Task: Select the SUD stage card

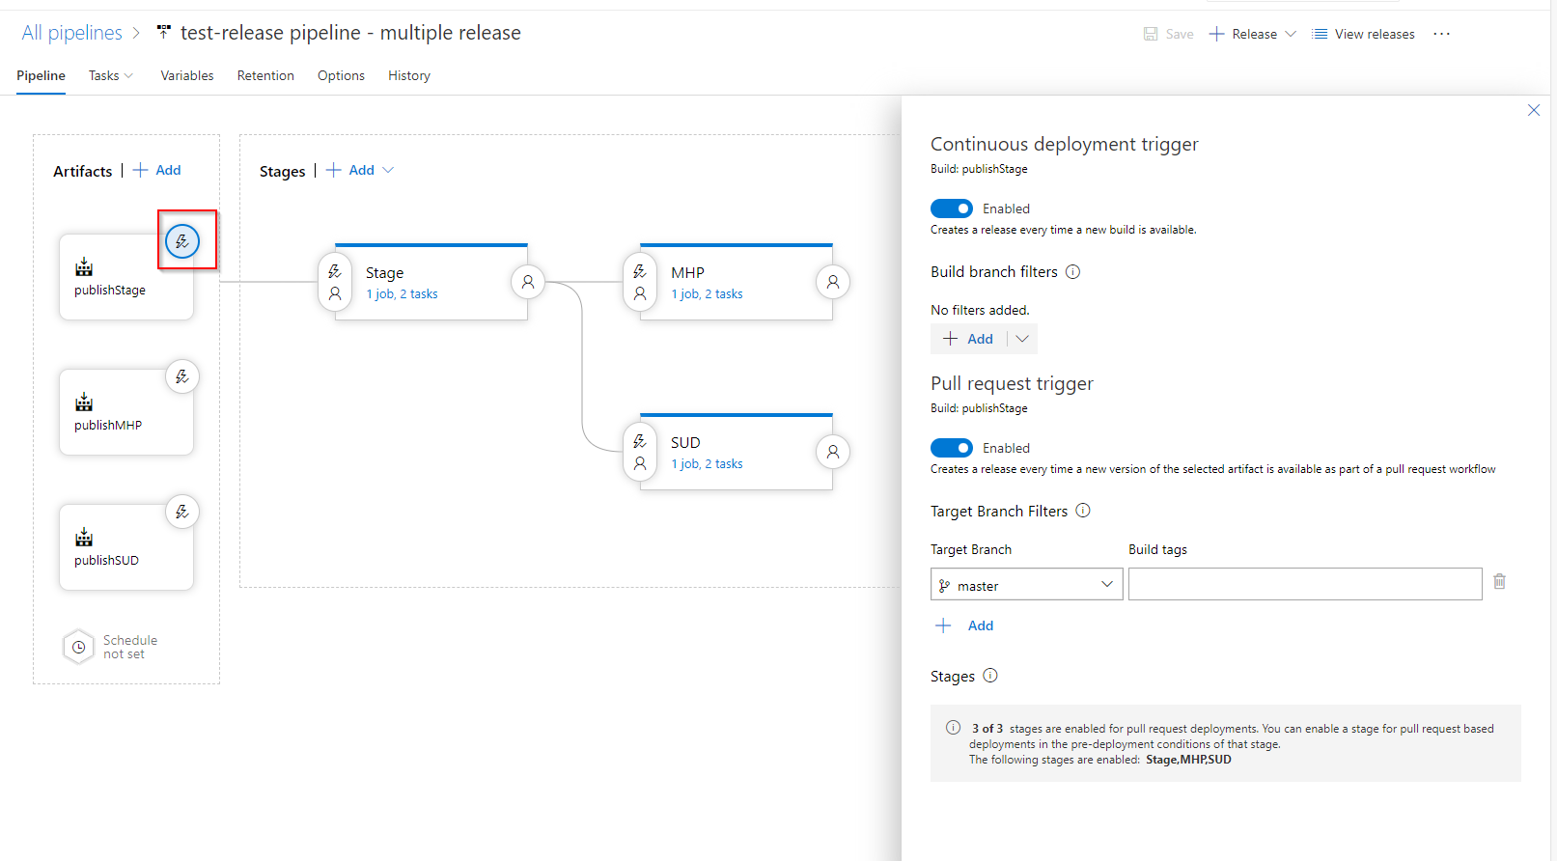Action: pyautogui.click(x=737, y=452)
